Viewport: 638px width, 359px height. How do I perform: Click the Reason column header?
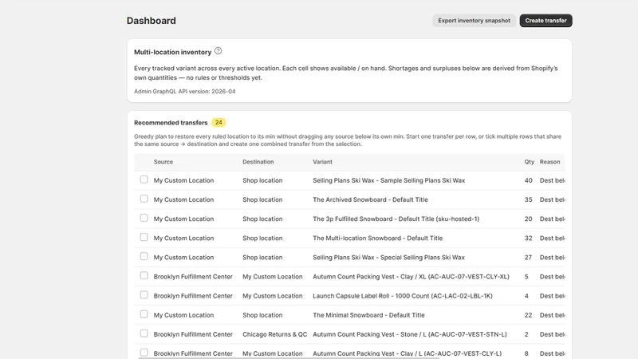click(549, 162)
